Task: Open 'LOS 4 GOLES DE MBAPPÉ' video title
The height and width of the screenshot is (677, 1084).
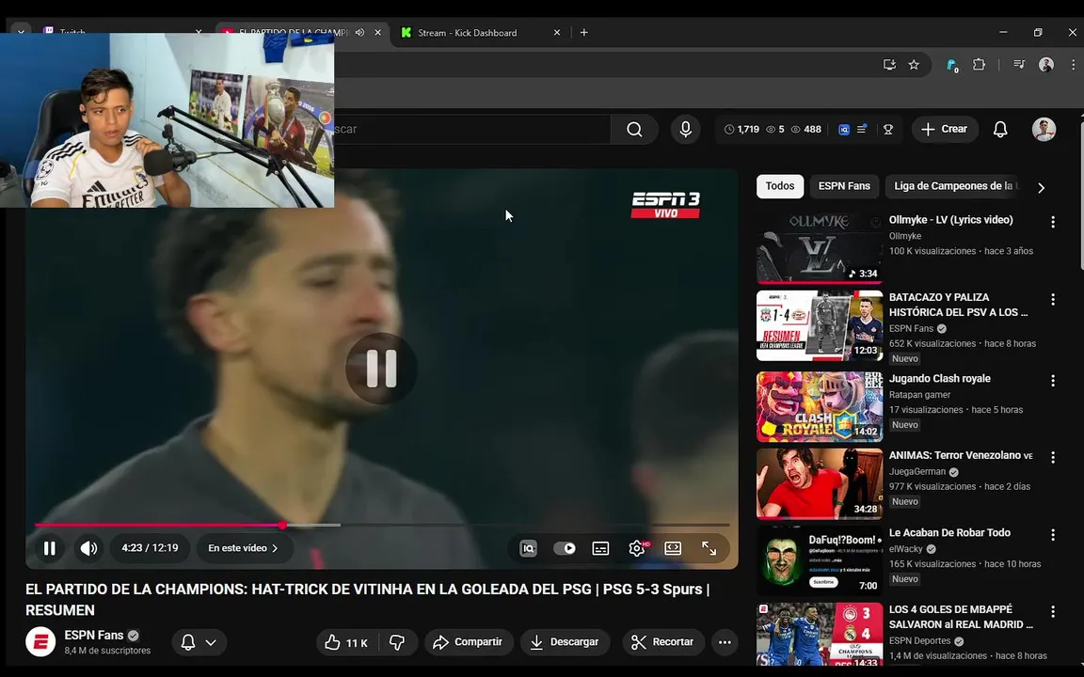Action: point(961,617)
